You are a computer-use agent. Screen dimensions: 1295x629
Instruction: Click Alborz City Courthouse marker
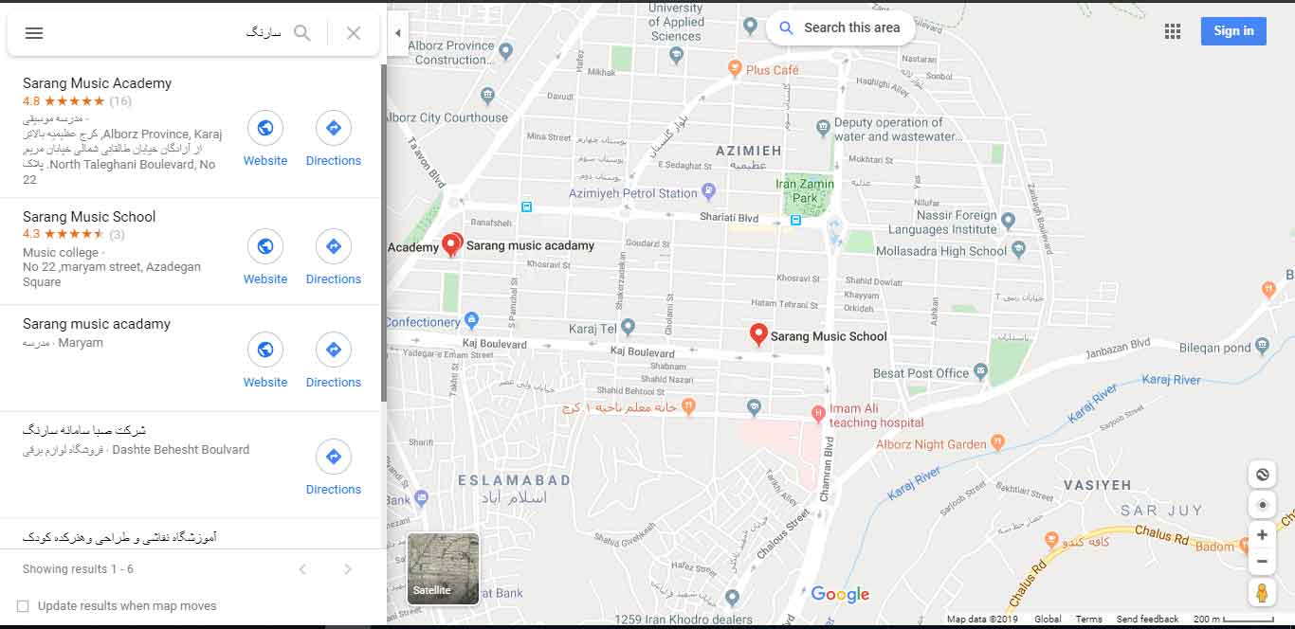click(x=487, y=95)
